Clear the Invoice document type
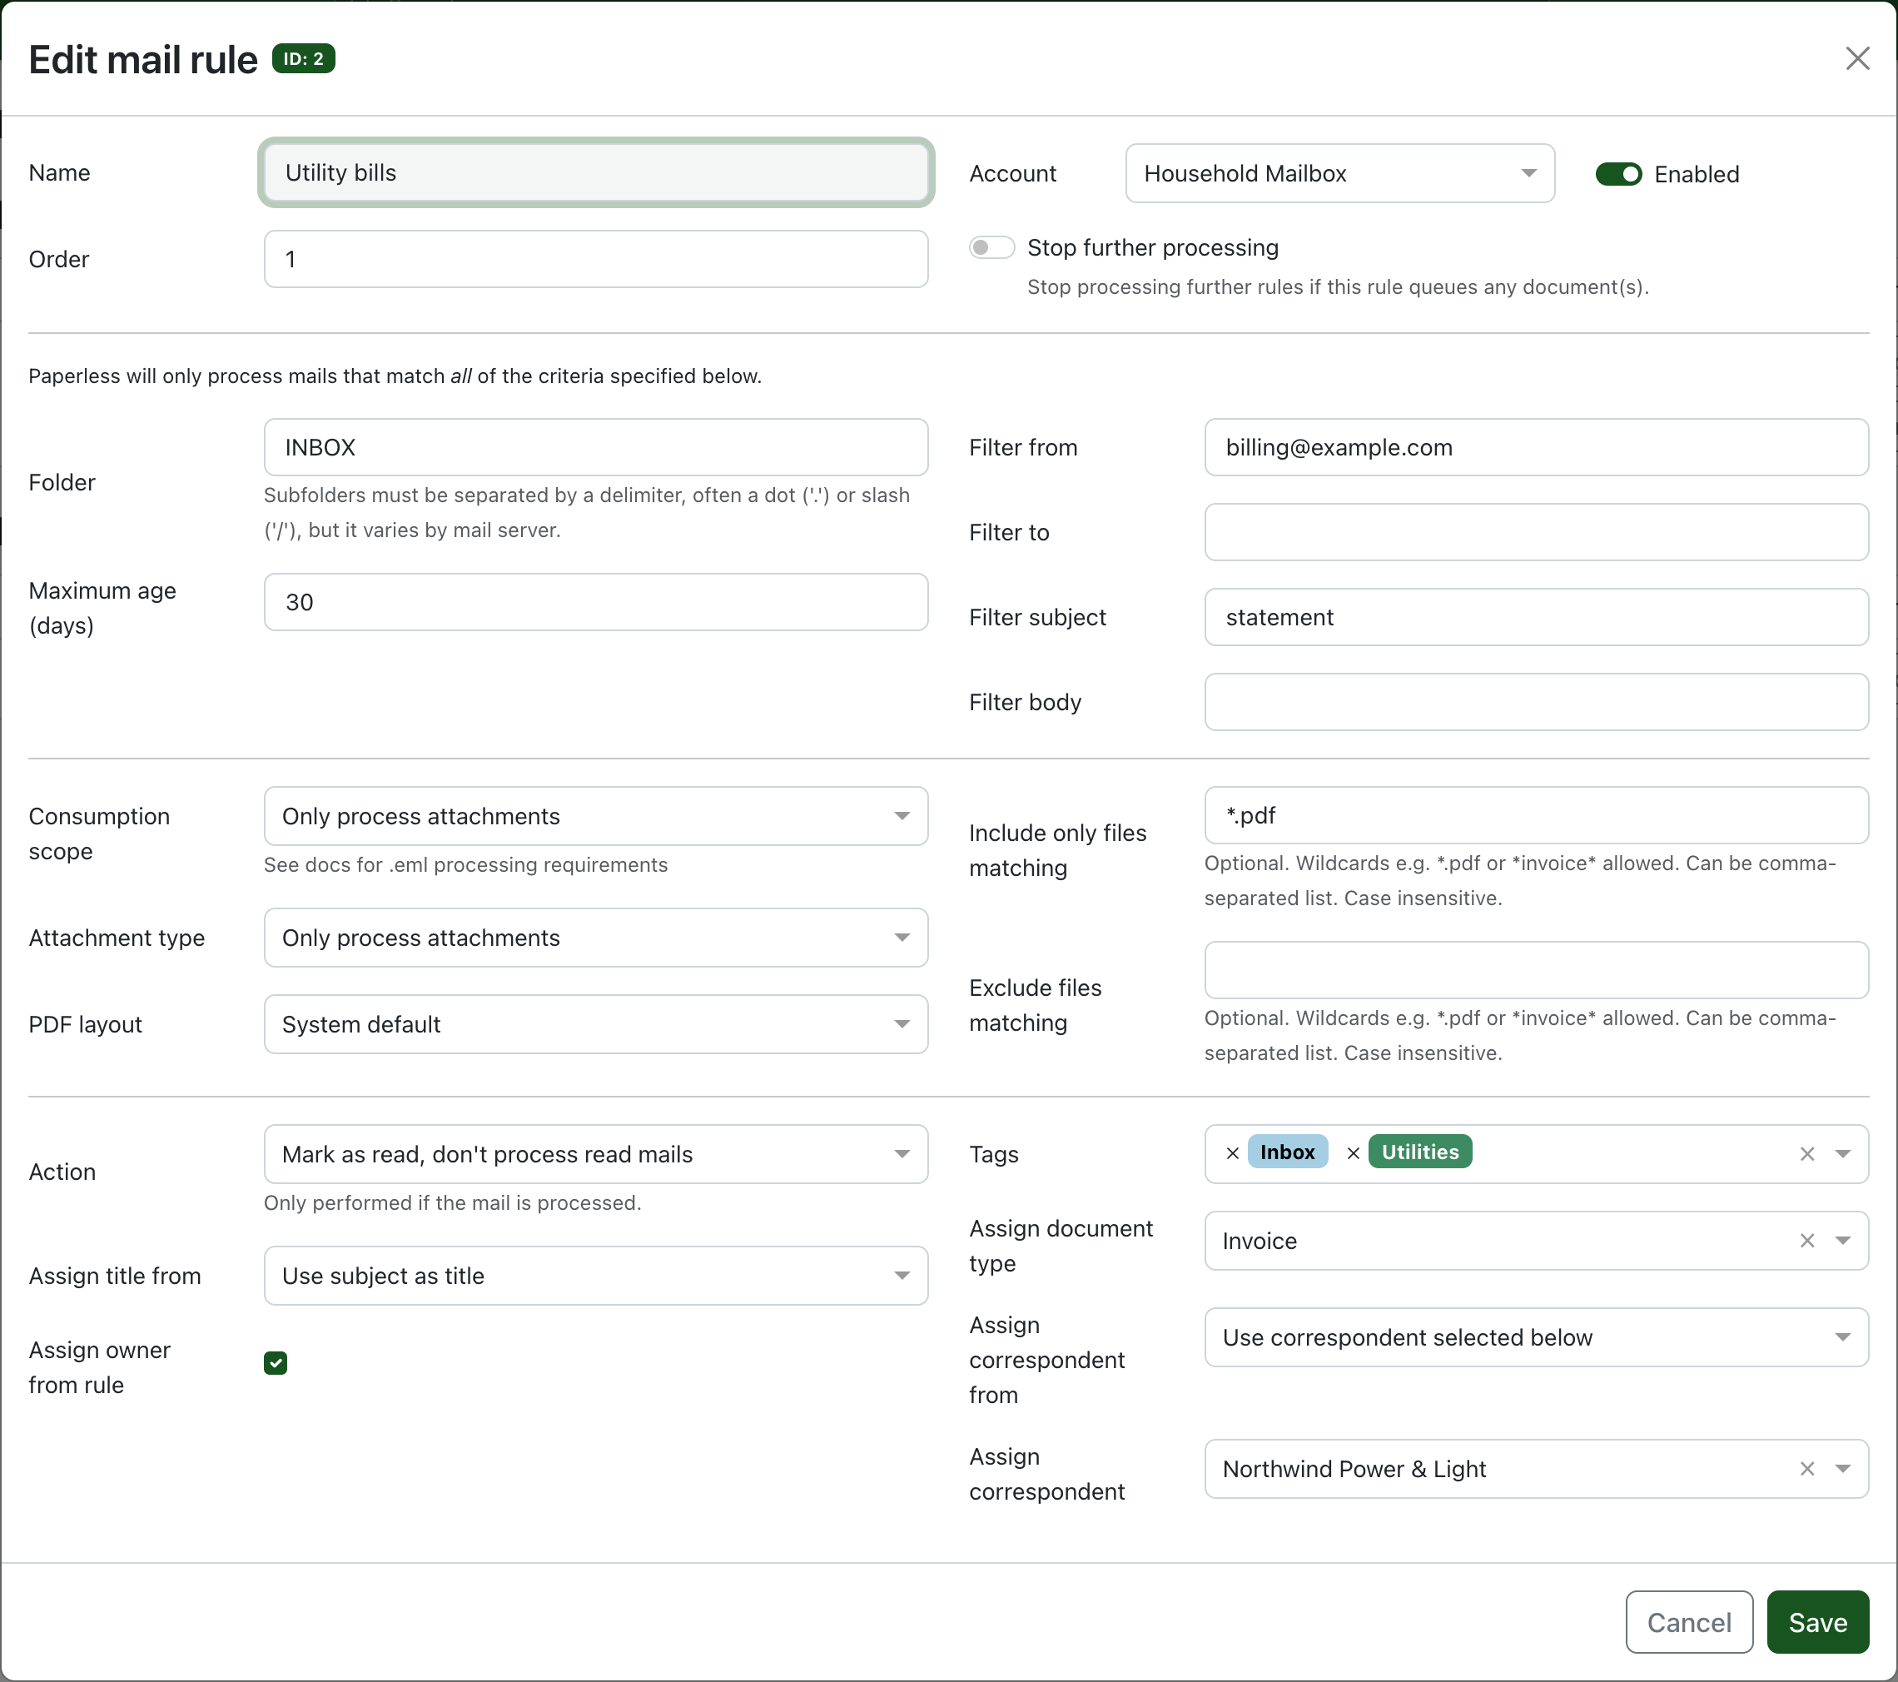This screenshot has width=1898, height=1682. tap(1807, 1240)
